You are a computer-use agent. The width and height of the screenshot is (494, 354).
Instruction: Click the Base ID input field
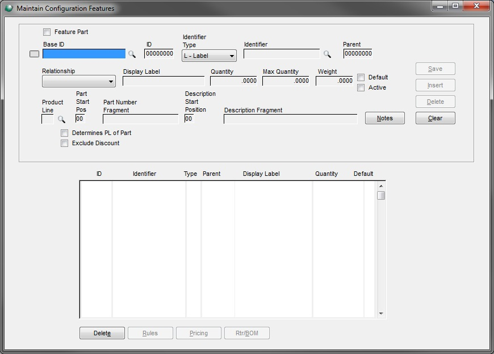pos(84,54)
